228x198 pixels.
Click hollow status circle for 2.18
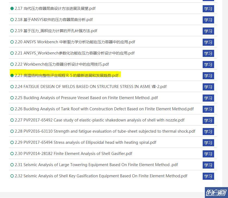coord(12,20)
